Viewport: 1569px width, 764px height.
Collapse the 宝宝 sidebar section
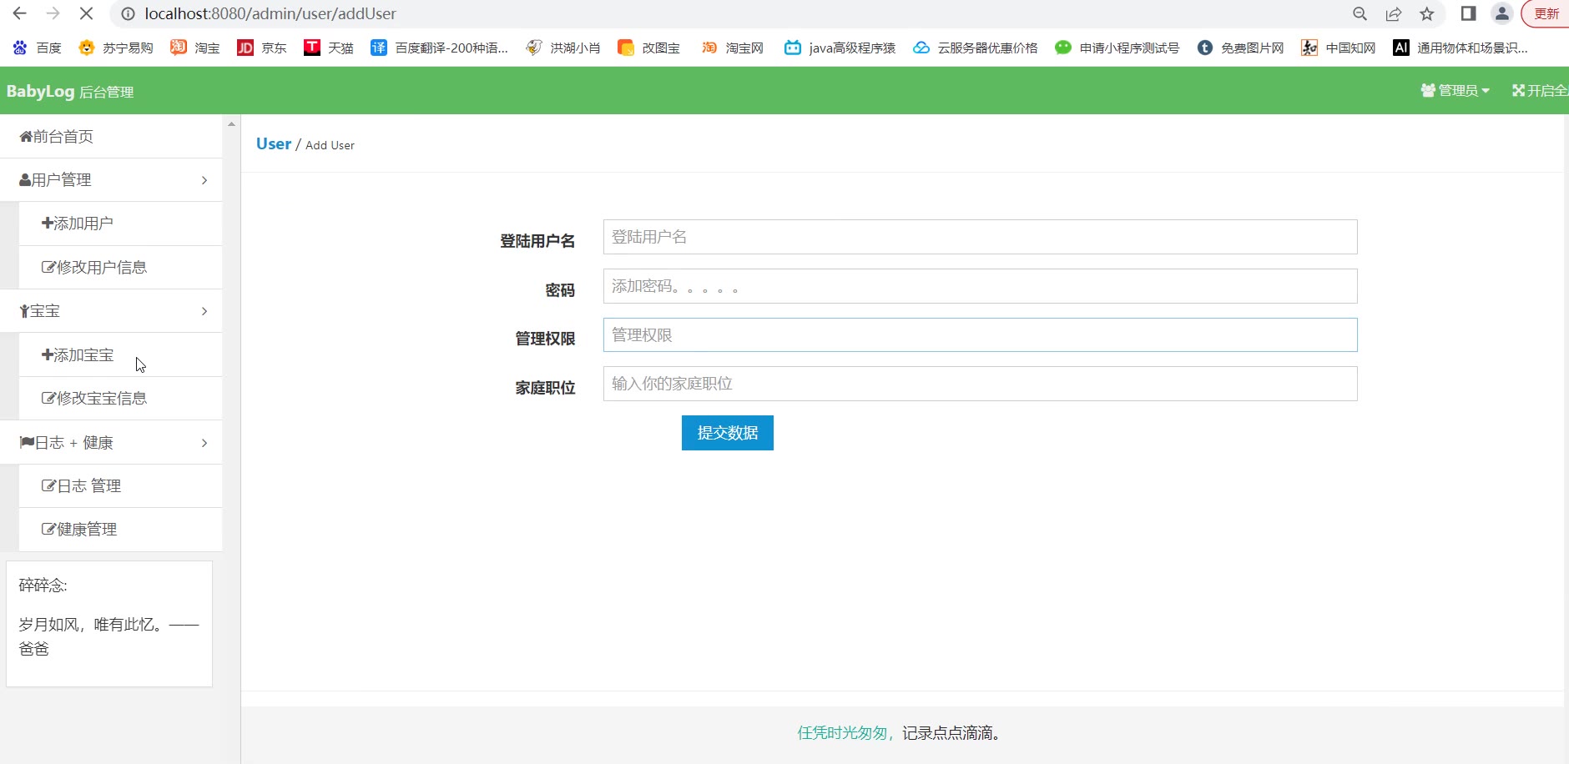click(x=111, y=311)
